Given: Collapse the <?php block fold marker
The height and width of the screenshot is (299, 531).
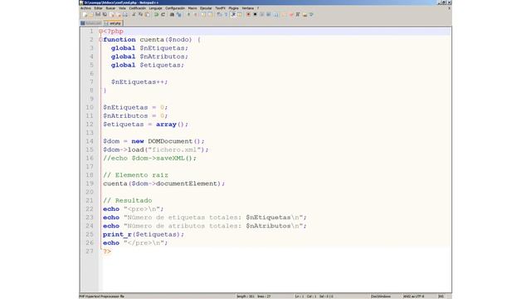Looking at the screenshot, I should [100, 32].
